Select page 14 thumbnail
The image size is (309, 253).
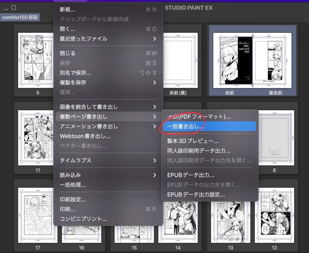178,222
